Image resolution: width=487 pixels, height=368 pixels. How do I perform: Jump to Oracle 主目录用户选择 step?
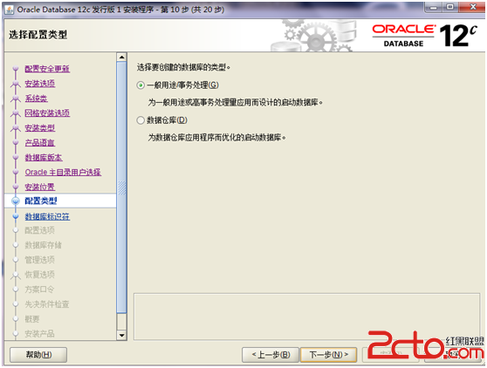(63, 172)
